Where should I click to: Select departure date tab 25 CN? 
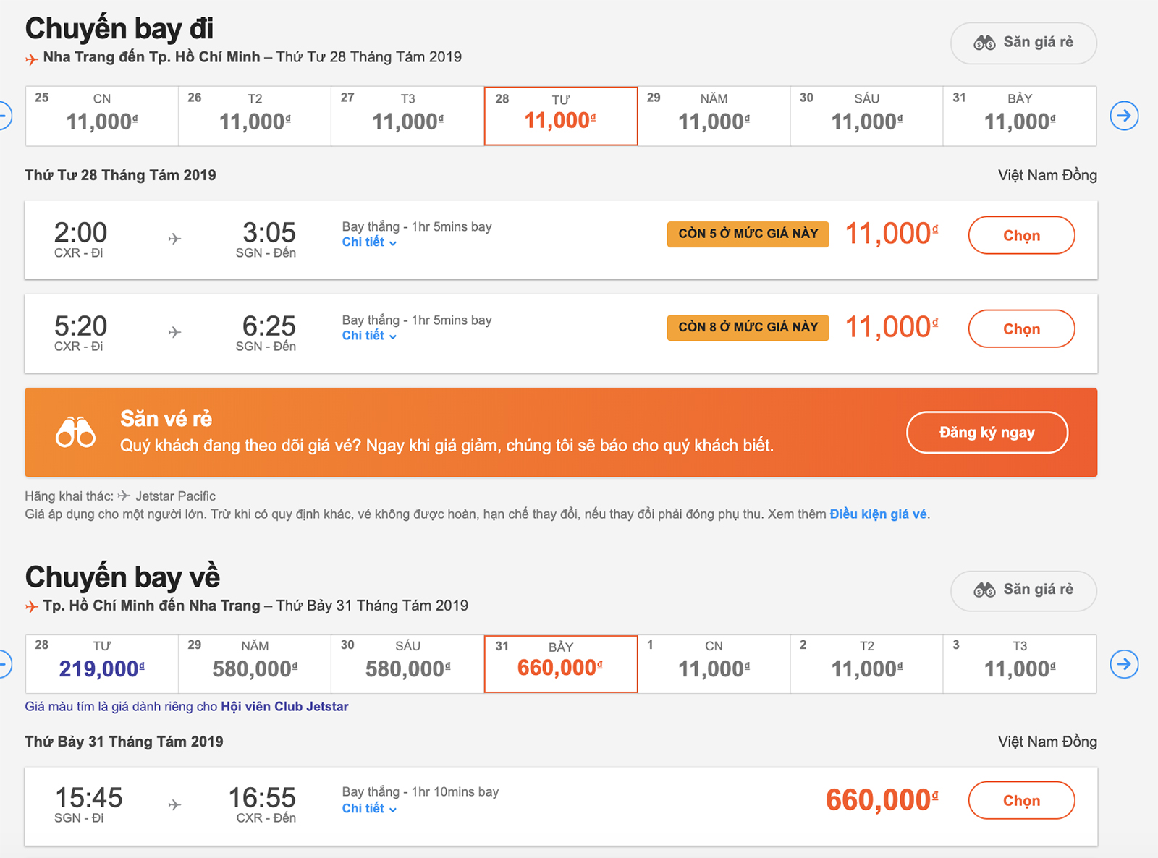[x=102, y=116]
